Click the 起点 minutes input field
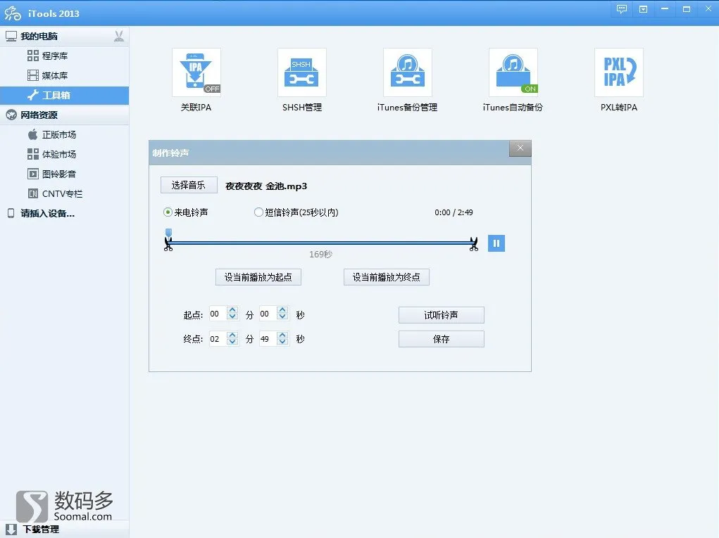This screenshot has width=719, height=538. pos(218,314)
